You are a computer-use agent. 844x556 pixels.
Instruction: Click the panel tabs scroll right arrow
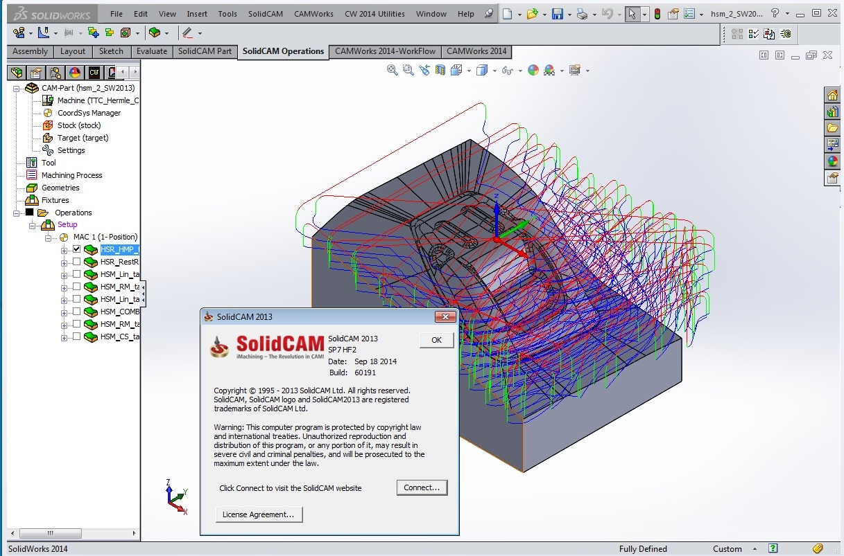135,72
